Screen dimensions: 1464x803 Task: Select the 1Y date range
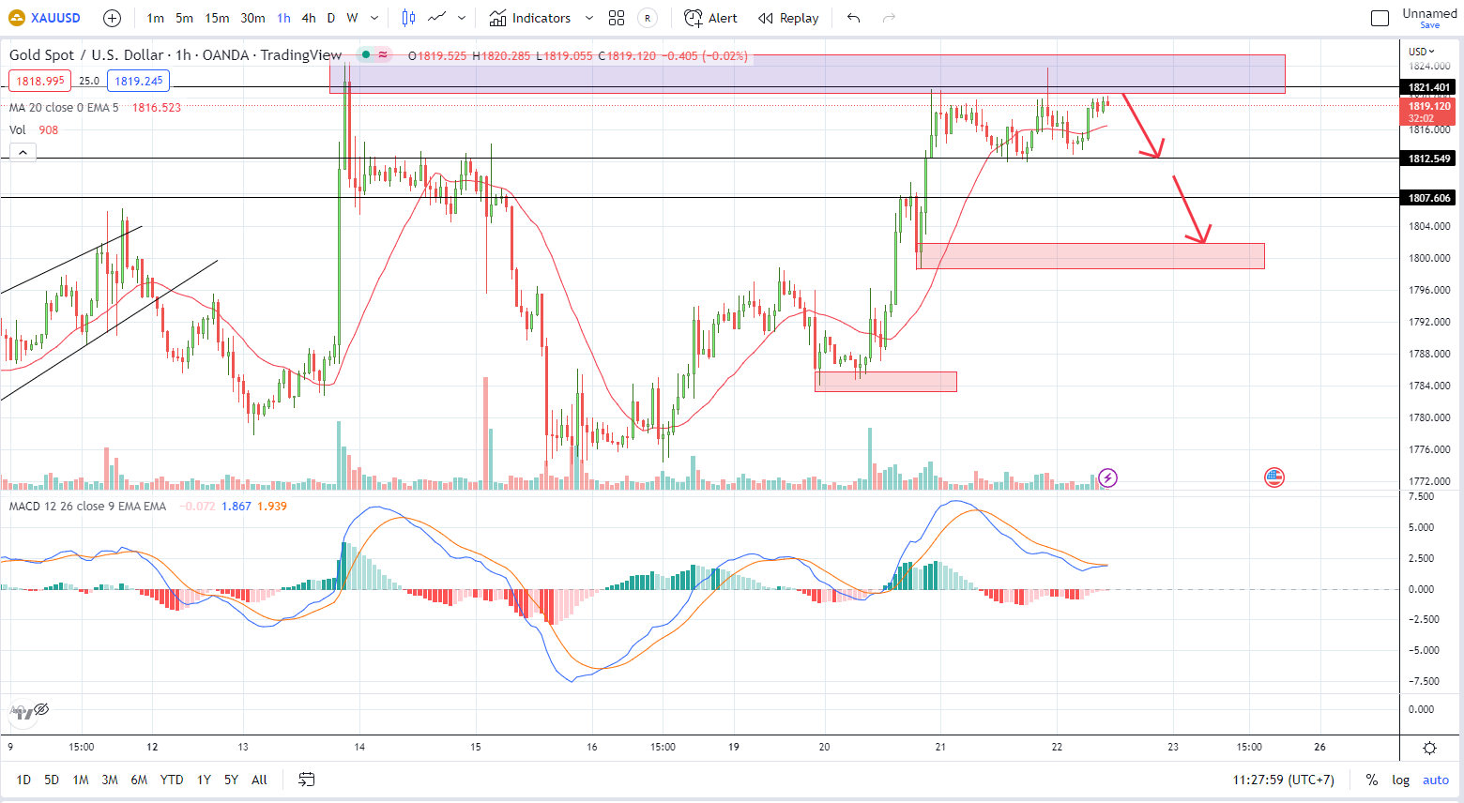point(204,780)
